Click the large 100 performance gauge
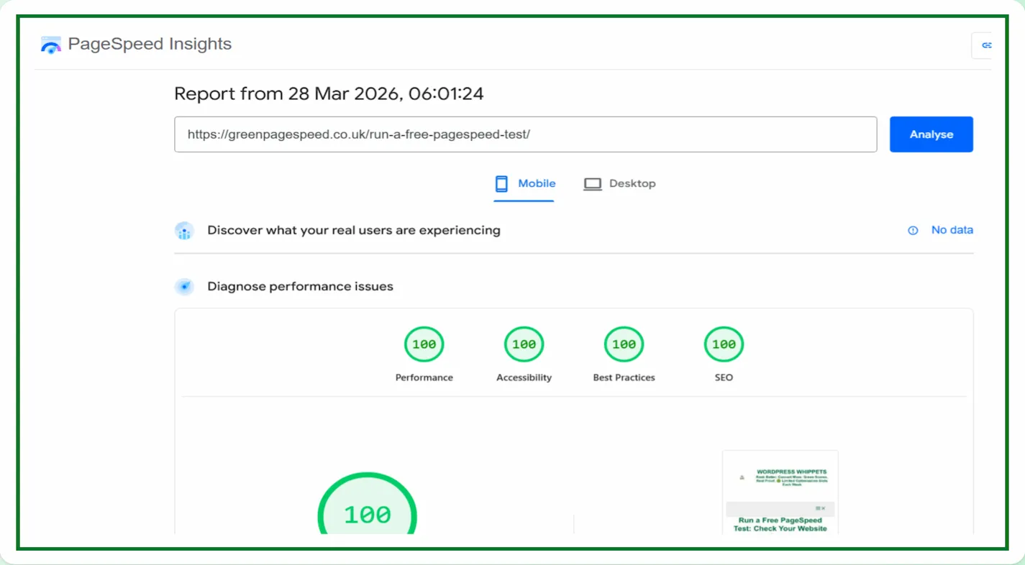1025x565 pixels. coord(368,510)
